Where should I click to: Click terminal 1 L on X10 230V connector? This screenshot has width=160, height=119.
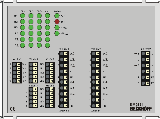[145, 53]
